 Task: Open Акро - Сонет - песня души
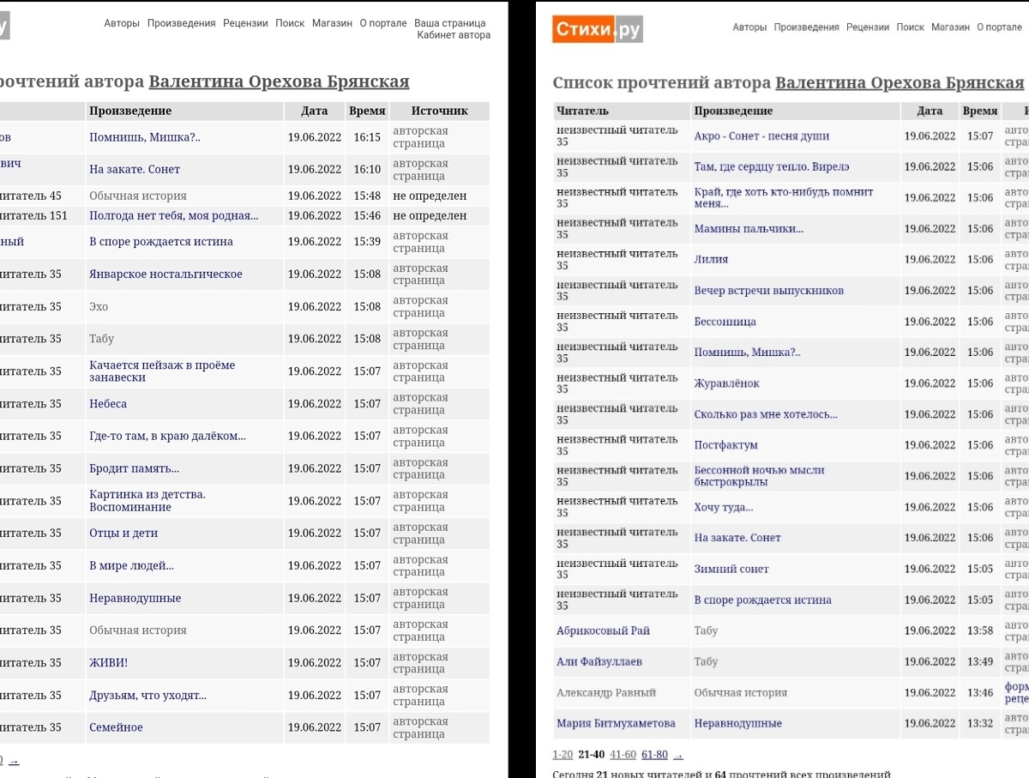pos(761,136)
